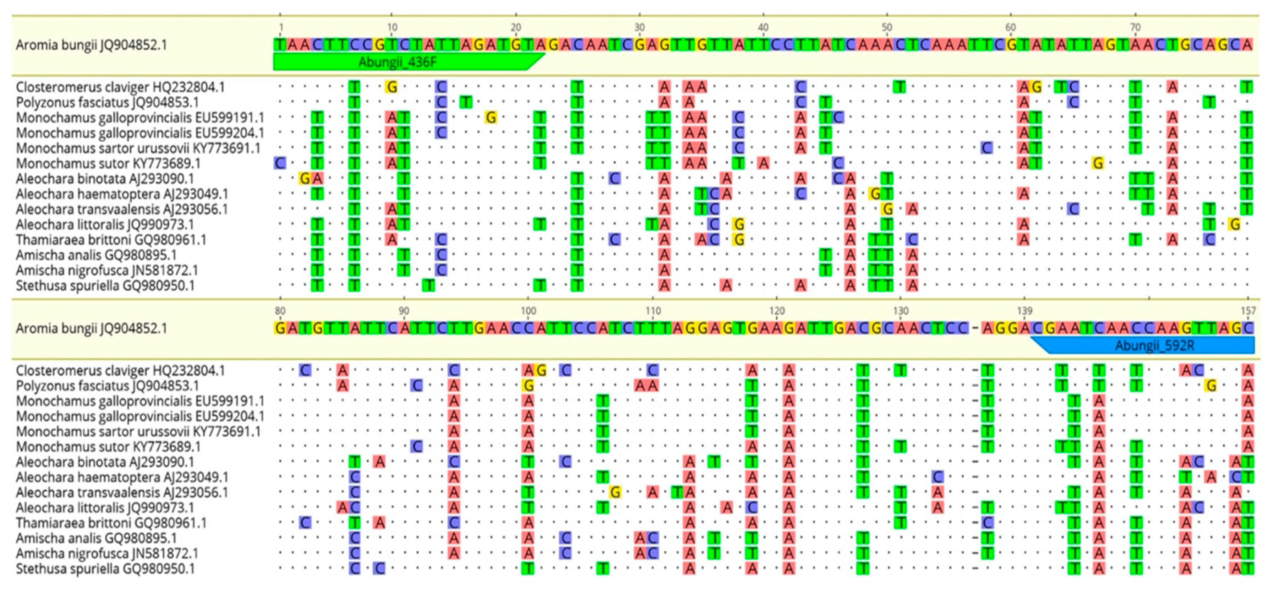Click ruler position label 157
The width and height of the screenshot is (1269, 589).
[x=1248, y=311]
